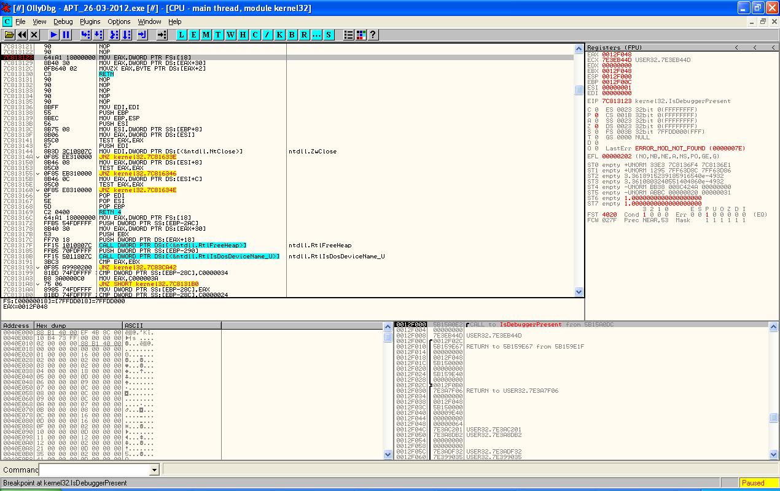Open the Log window

point(182,35)
